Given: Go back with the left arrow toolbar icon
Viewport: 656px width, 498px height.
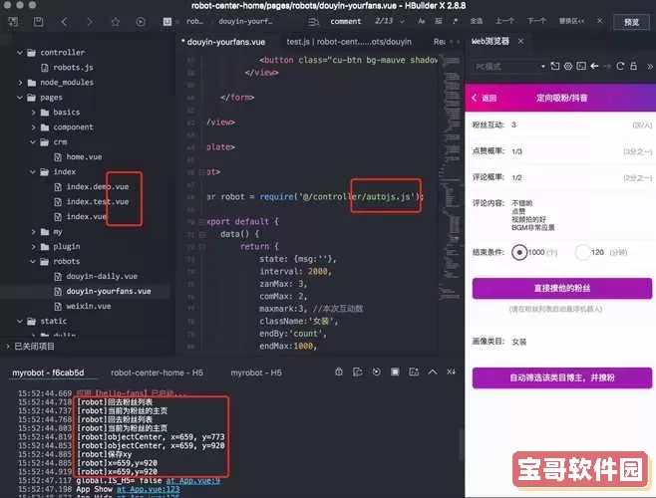Looking at the screenshot, I should coord(64,21).
